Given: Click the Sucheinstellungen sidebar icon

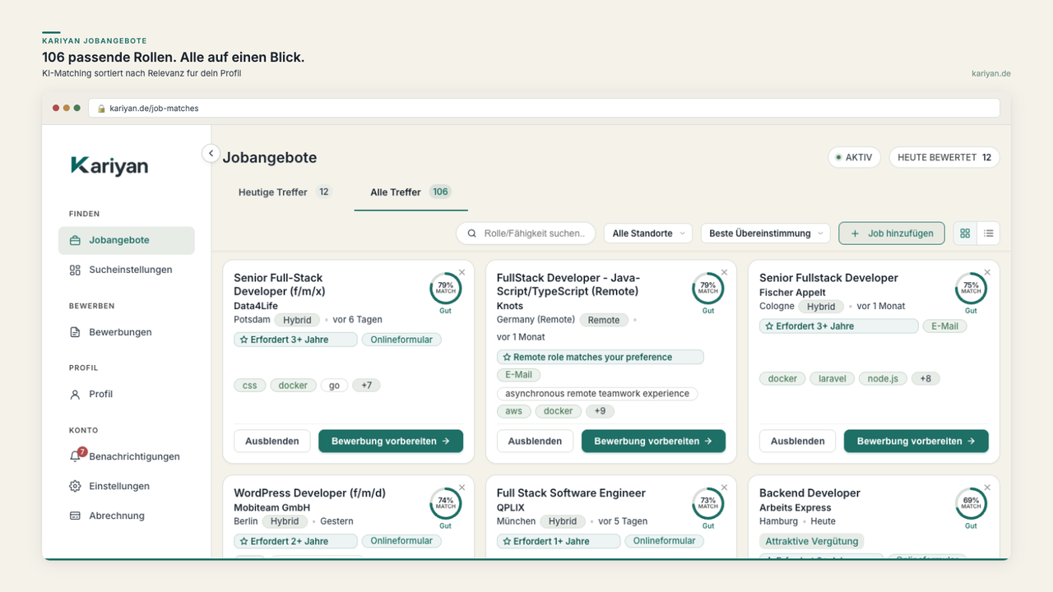Looking at the screenshot, I should point(75,270).
